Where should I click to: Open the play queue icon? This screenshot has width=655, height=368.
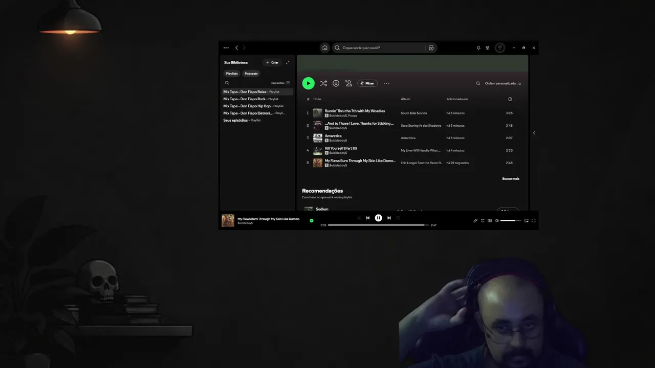[482, 221]
